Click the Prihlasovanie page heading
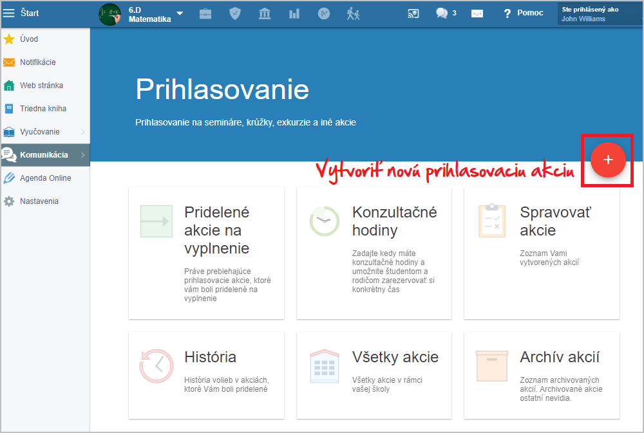Image resolution: width=644 pixels, height=433 pixels. point(222,89)
